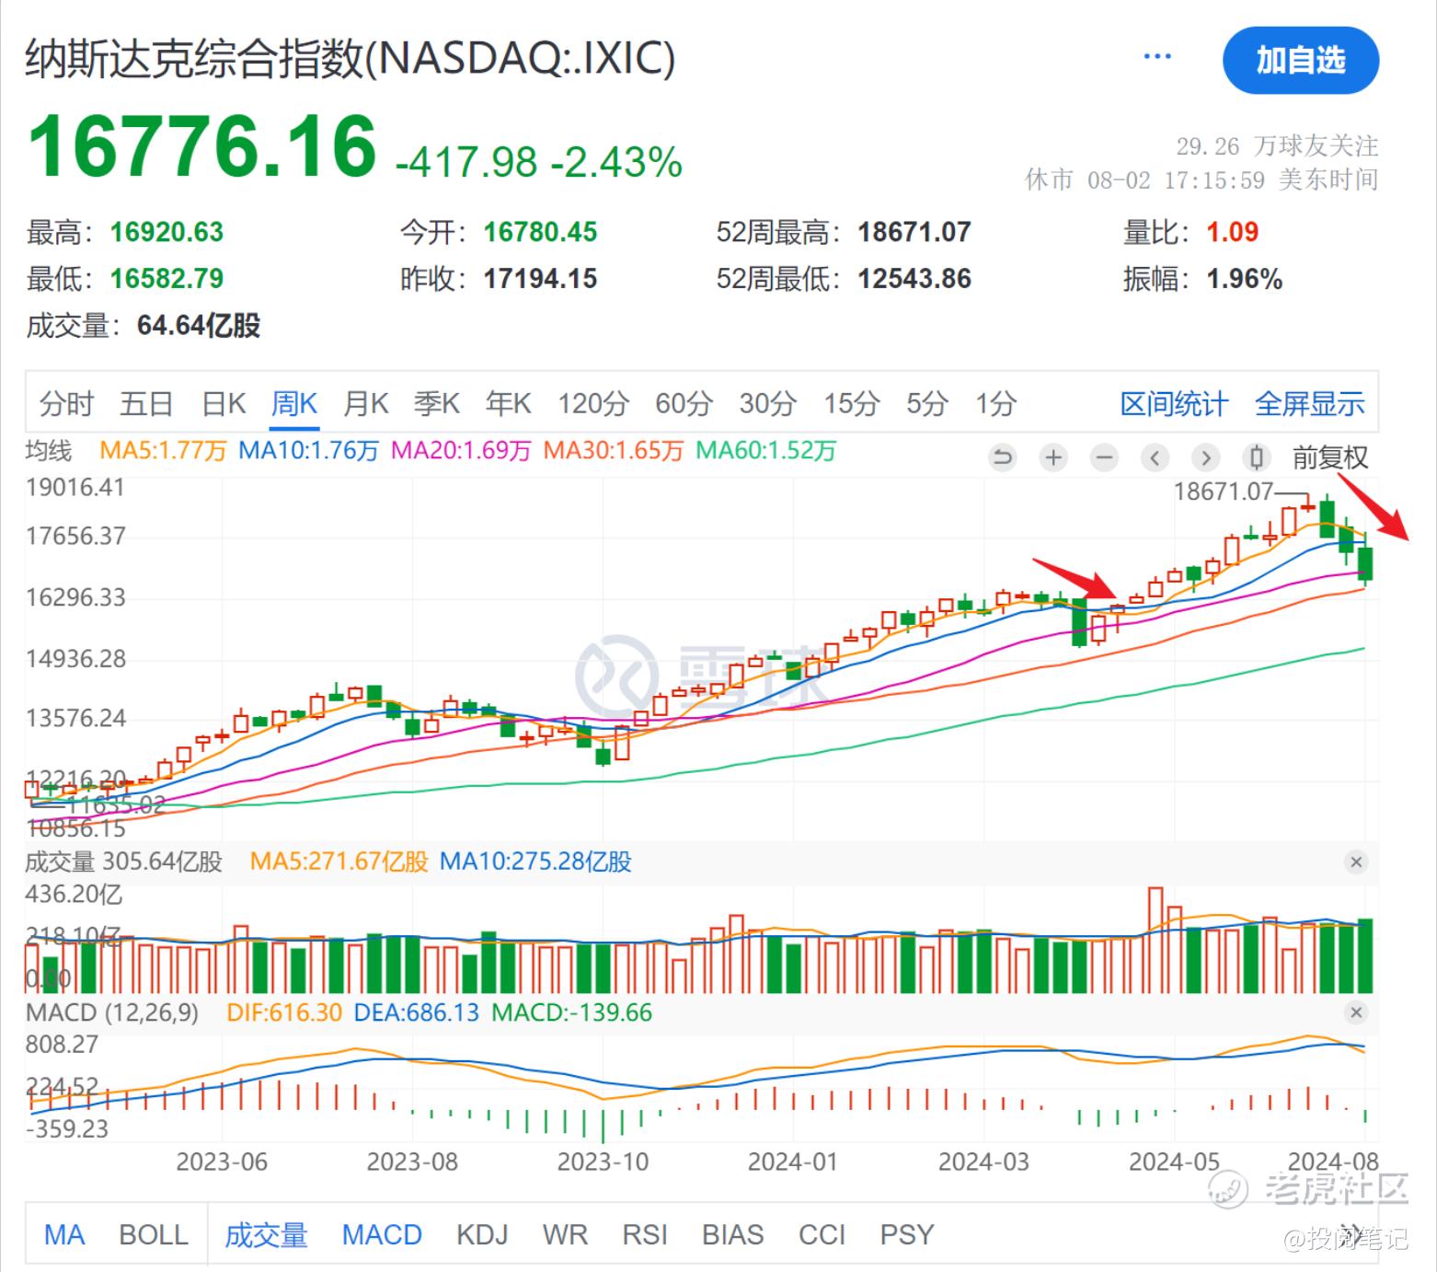The width and height of the screenshot is (1437, 1272).
Task: Click the 成交量 value 64.64亿股
Action: 199,326
